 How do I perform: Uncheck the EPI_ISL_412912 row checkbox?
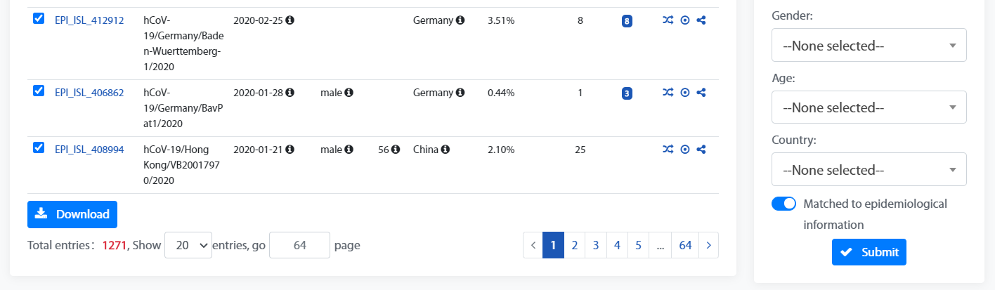click(39, 18)
